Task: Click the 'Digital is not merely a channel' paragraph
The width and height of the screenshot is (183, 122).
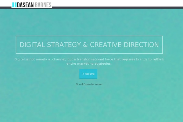Action: coord(89,61)
